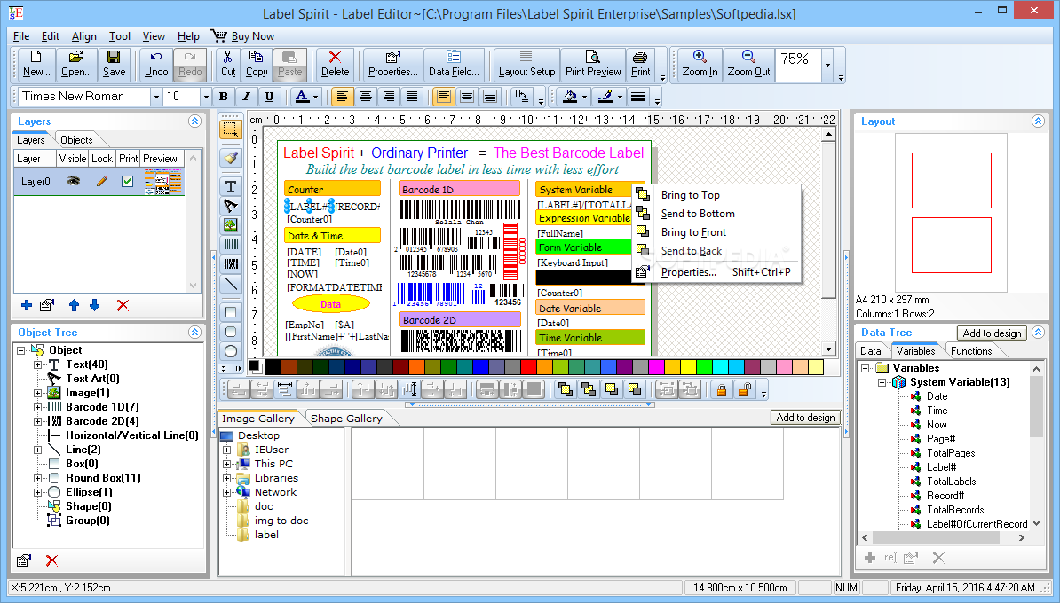This screenshot has height=603, width=1060.
Task: Collapse the Layers panel chevron
Action: (194, 121)
